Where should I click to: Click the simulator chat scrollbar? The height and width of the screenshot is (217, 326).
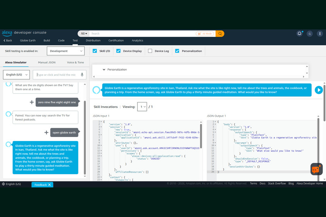pos(85,138)
